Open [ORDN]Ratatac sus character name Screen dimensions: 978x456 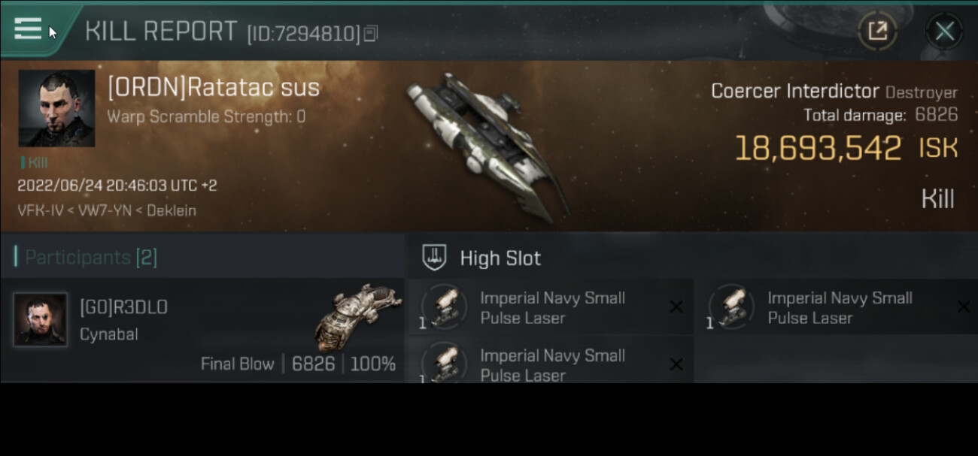[x=214, y=87]
